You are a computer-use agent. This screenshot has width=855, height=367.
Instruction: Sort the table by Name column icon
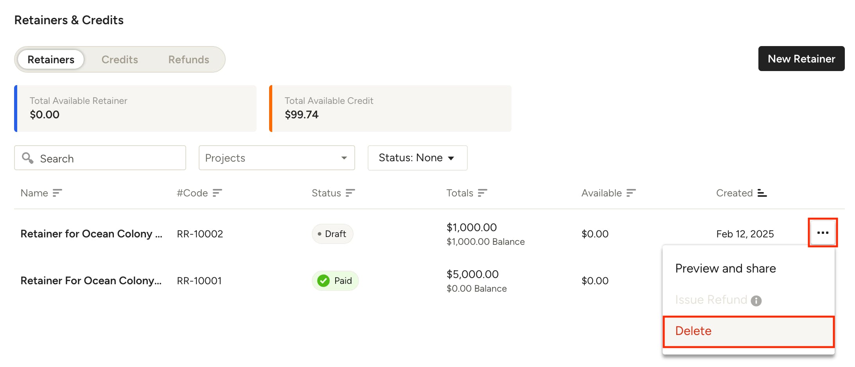click(57, 193)
